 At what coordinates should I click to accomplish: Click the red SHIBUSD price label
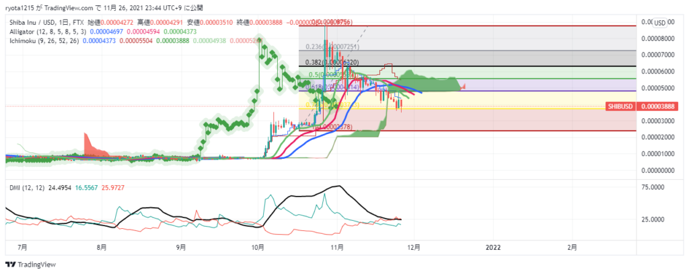coord(620,106)
